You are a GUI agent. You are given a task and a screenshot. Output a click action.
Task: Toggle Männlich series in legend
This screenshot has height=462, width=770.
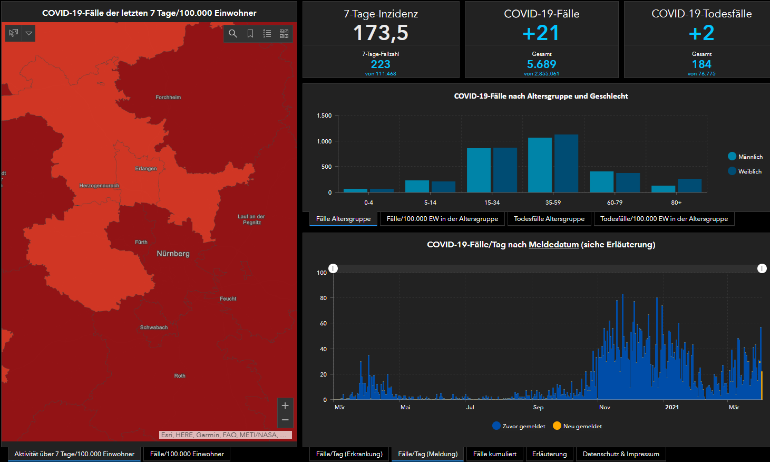[732, 157]
